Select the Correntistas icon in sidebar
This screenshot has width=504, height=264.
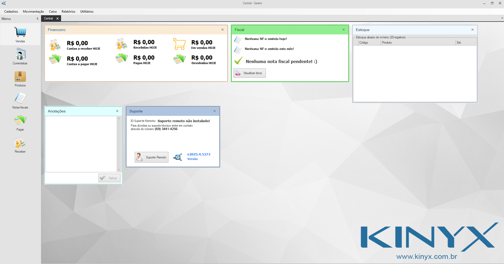(x=20, y=54)
